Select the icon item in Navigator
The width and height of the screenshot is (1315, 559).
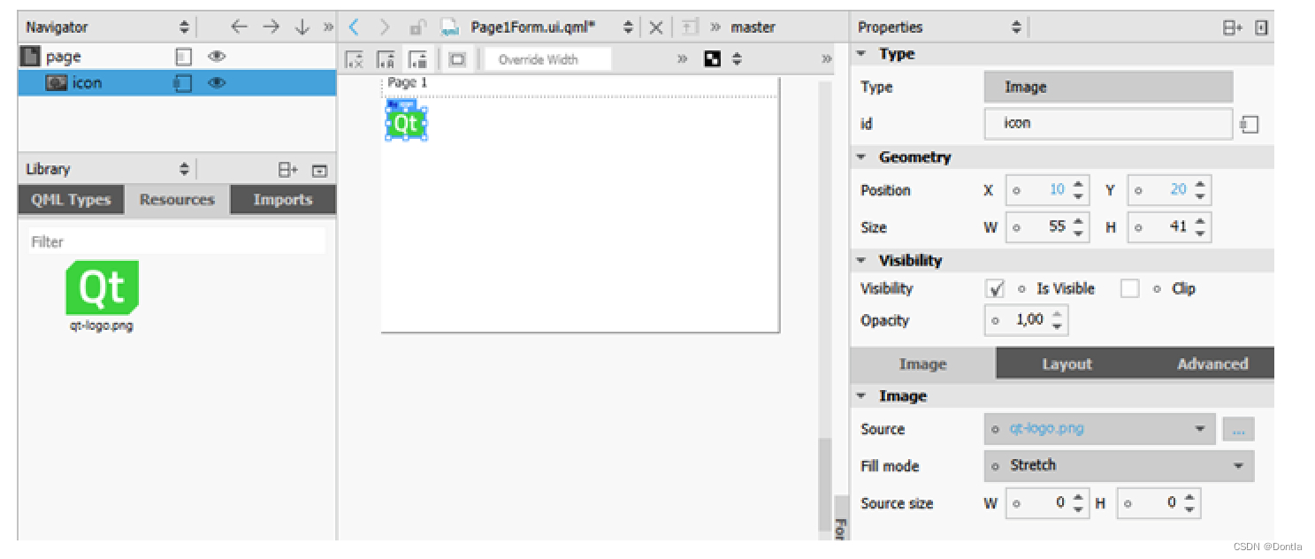click(177, 83)
